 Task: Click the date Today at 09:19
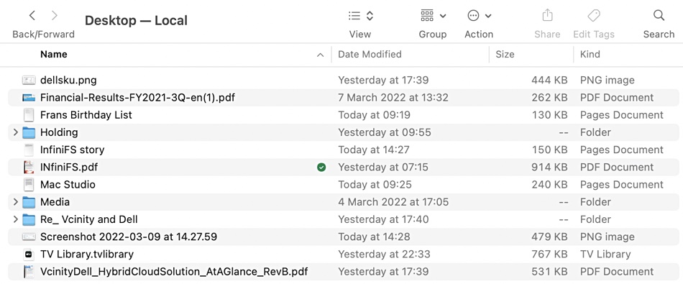(374, 115)
